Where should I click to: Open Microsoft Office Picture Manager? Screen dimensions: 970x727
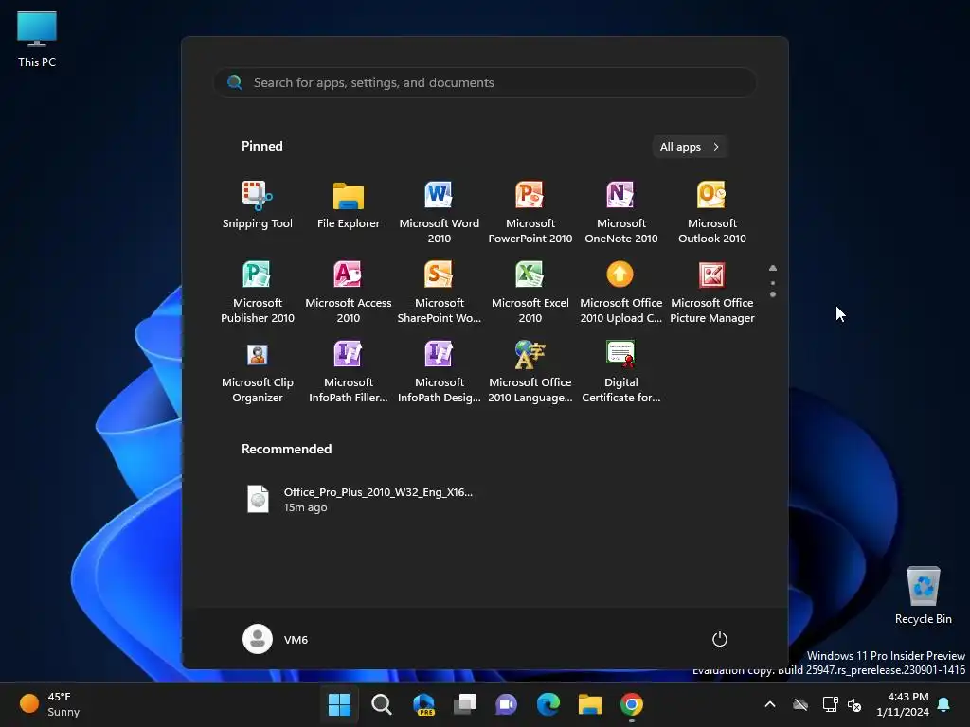[712, 292]
